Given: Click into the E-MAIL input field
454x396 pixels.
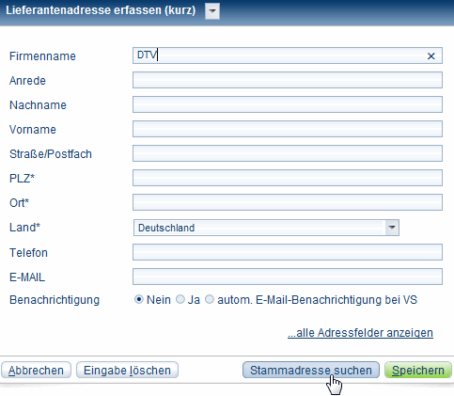Looking at the screenshot, I should coord(288,277).
